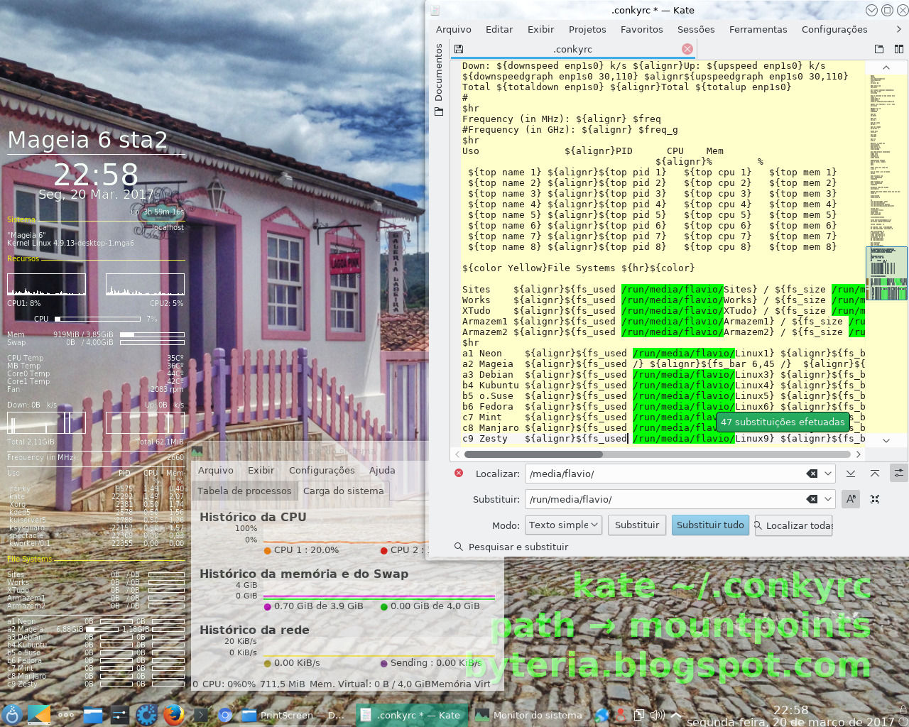Image resolution: width=909 pixels, height=727 pixels.
Task: Select the .conkyrc document tab
Action: pyautogui.click(x=572, y=49)
